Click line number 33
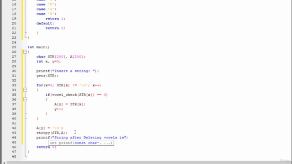This screenshot has width=292, height=164. coord(14,85)
